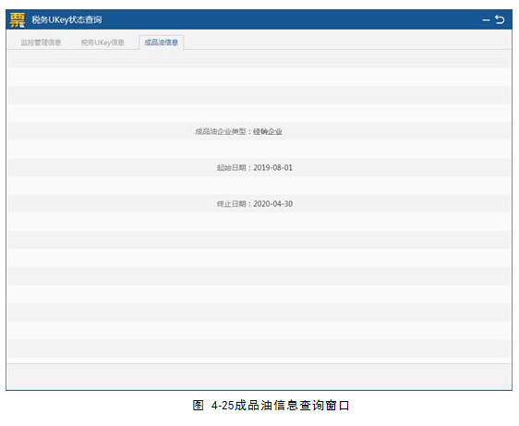Image resolution: width=519 pixels, height=426 pixels.
Task: Click the 终止日期 value 2020-04-30
Action: [x=272, y=203]
